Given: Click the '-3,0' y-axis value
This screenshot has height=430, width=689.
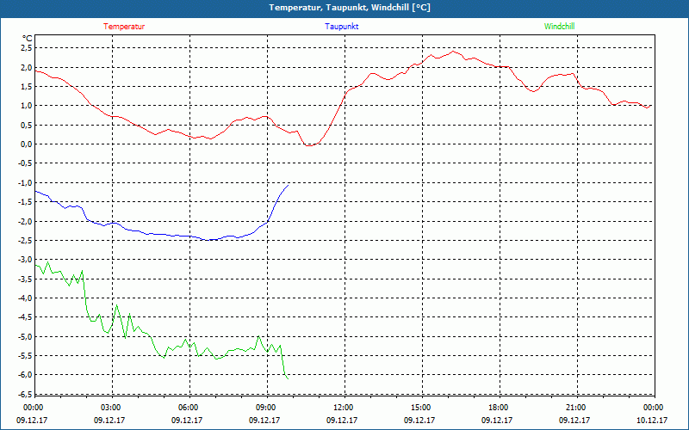Looking at the screenshot, I should [25, 260].
